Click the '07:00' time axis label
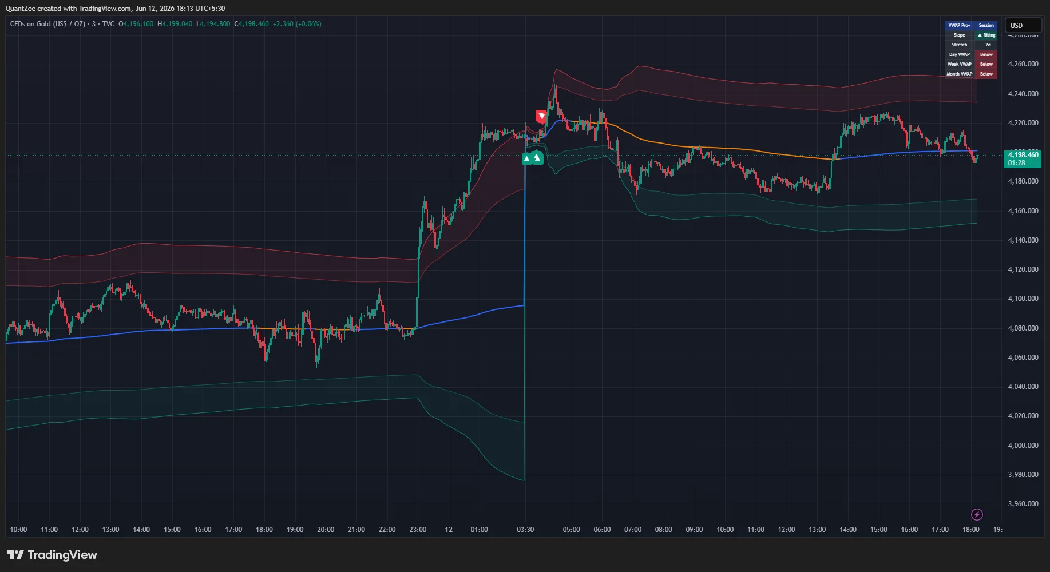1050x572 pixels. coord(633,530)
